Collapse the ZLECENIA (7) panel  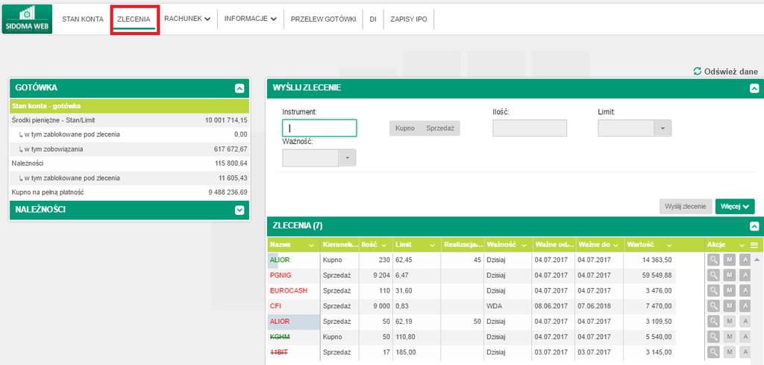pyautogui.click(x=754, y=226)
